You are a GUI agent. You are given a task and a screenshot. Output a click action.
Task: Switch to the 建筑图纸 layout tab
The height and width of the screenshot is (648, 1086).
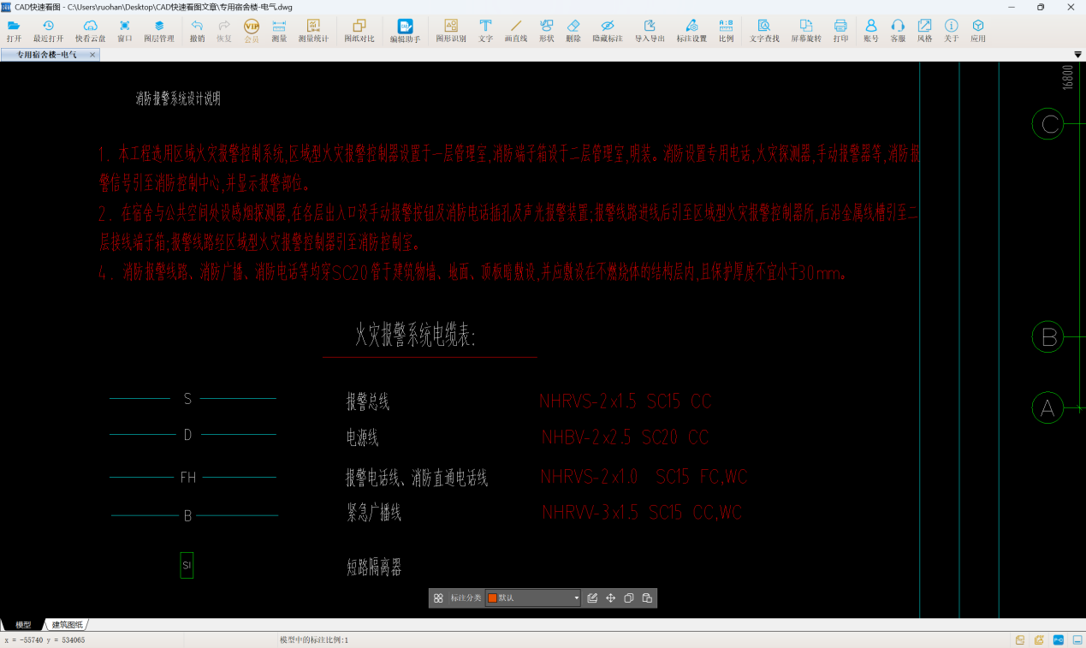pos(68,625)
